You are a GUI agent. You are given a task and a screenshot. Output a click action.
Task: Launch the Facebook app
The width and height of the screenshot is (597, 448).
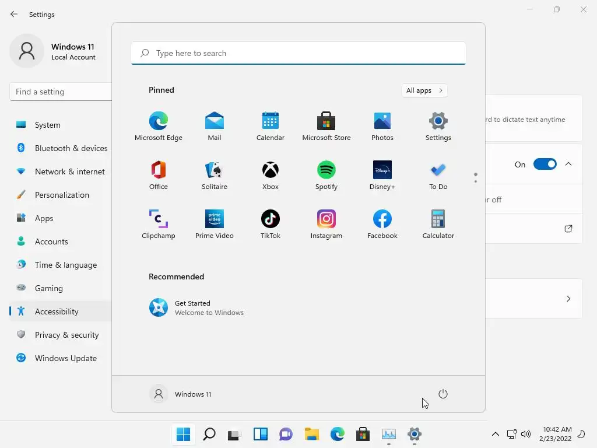click(382, 225)
